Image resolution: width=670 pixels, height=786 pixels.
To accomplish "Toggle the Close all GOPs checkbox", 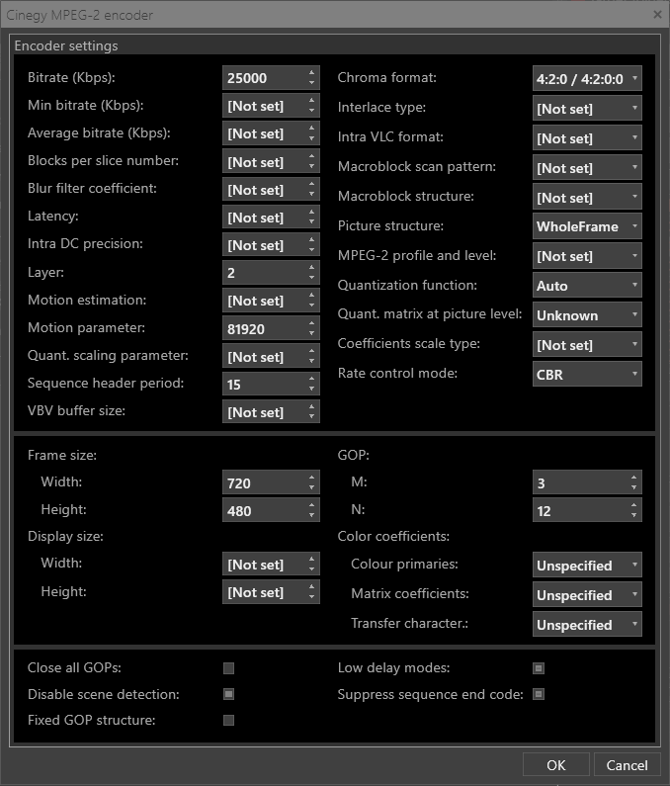I will pos(228,668).
